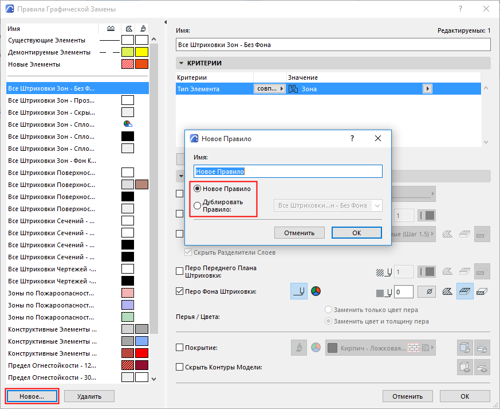The image size is (500, 409).
Task: Select Существующие Элементы in the list
Action: pos(77,40)
